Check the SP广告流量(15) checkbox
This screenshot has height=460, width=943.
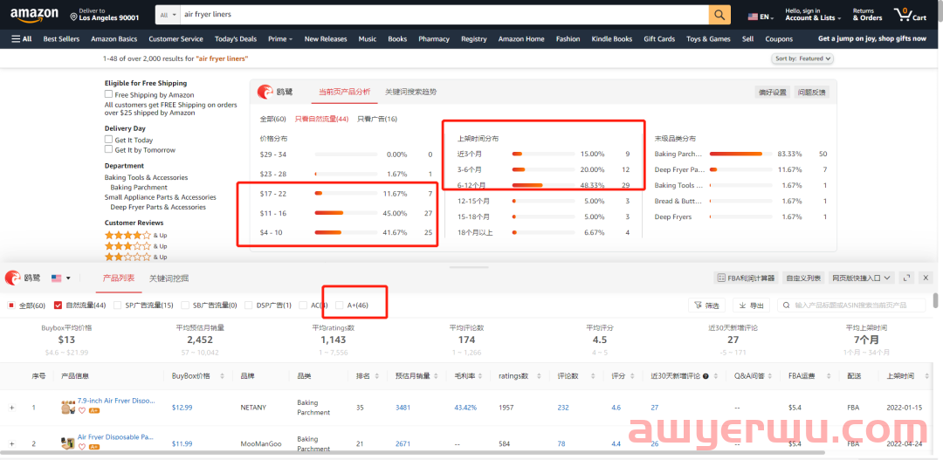(117, 306)
